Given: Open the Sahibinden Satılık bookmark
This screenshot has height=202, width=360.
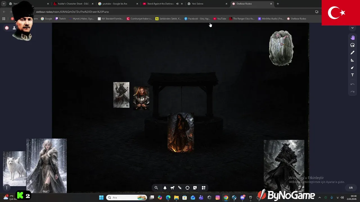Looking at the screenshot, I should 168,19.
